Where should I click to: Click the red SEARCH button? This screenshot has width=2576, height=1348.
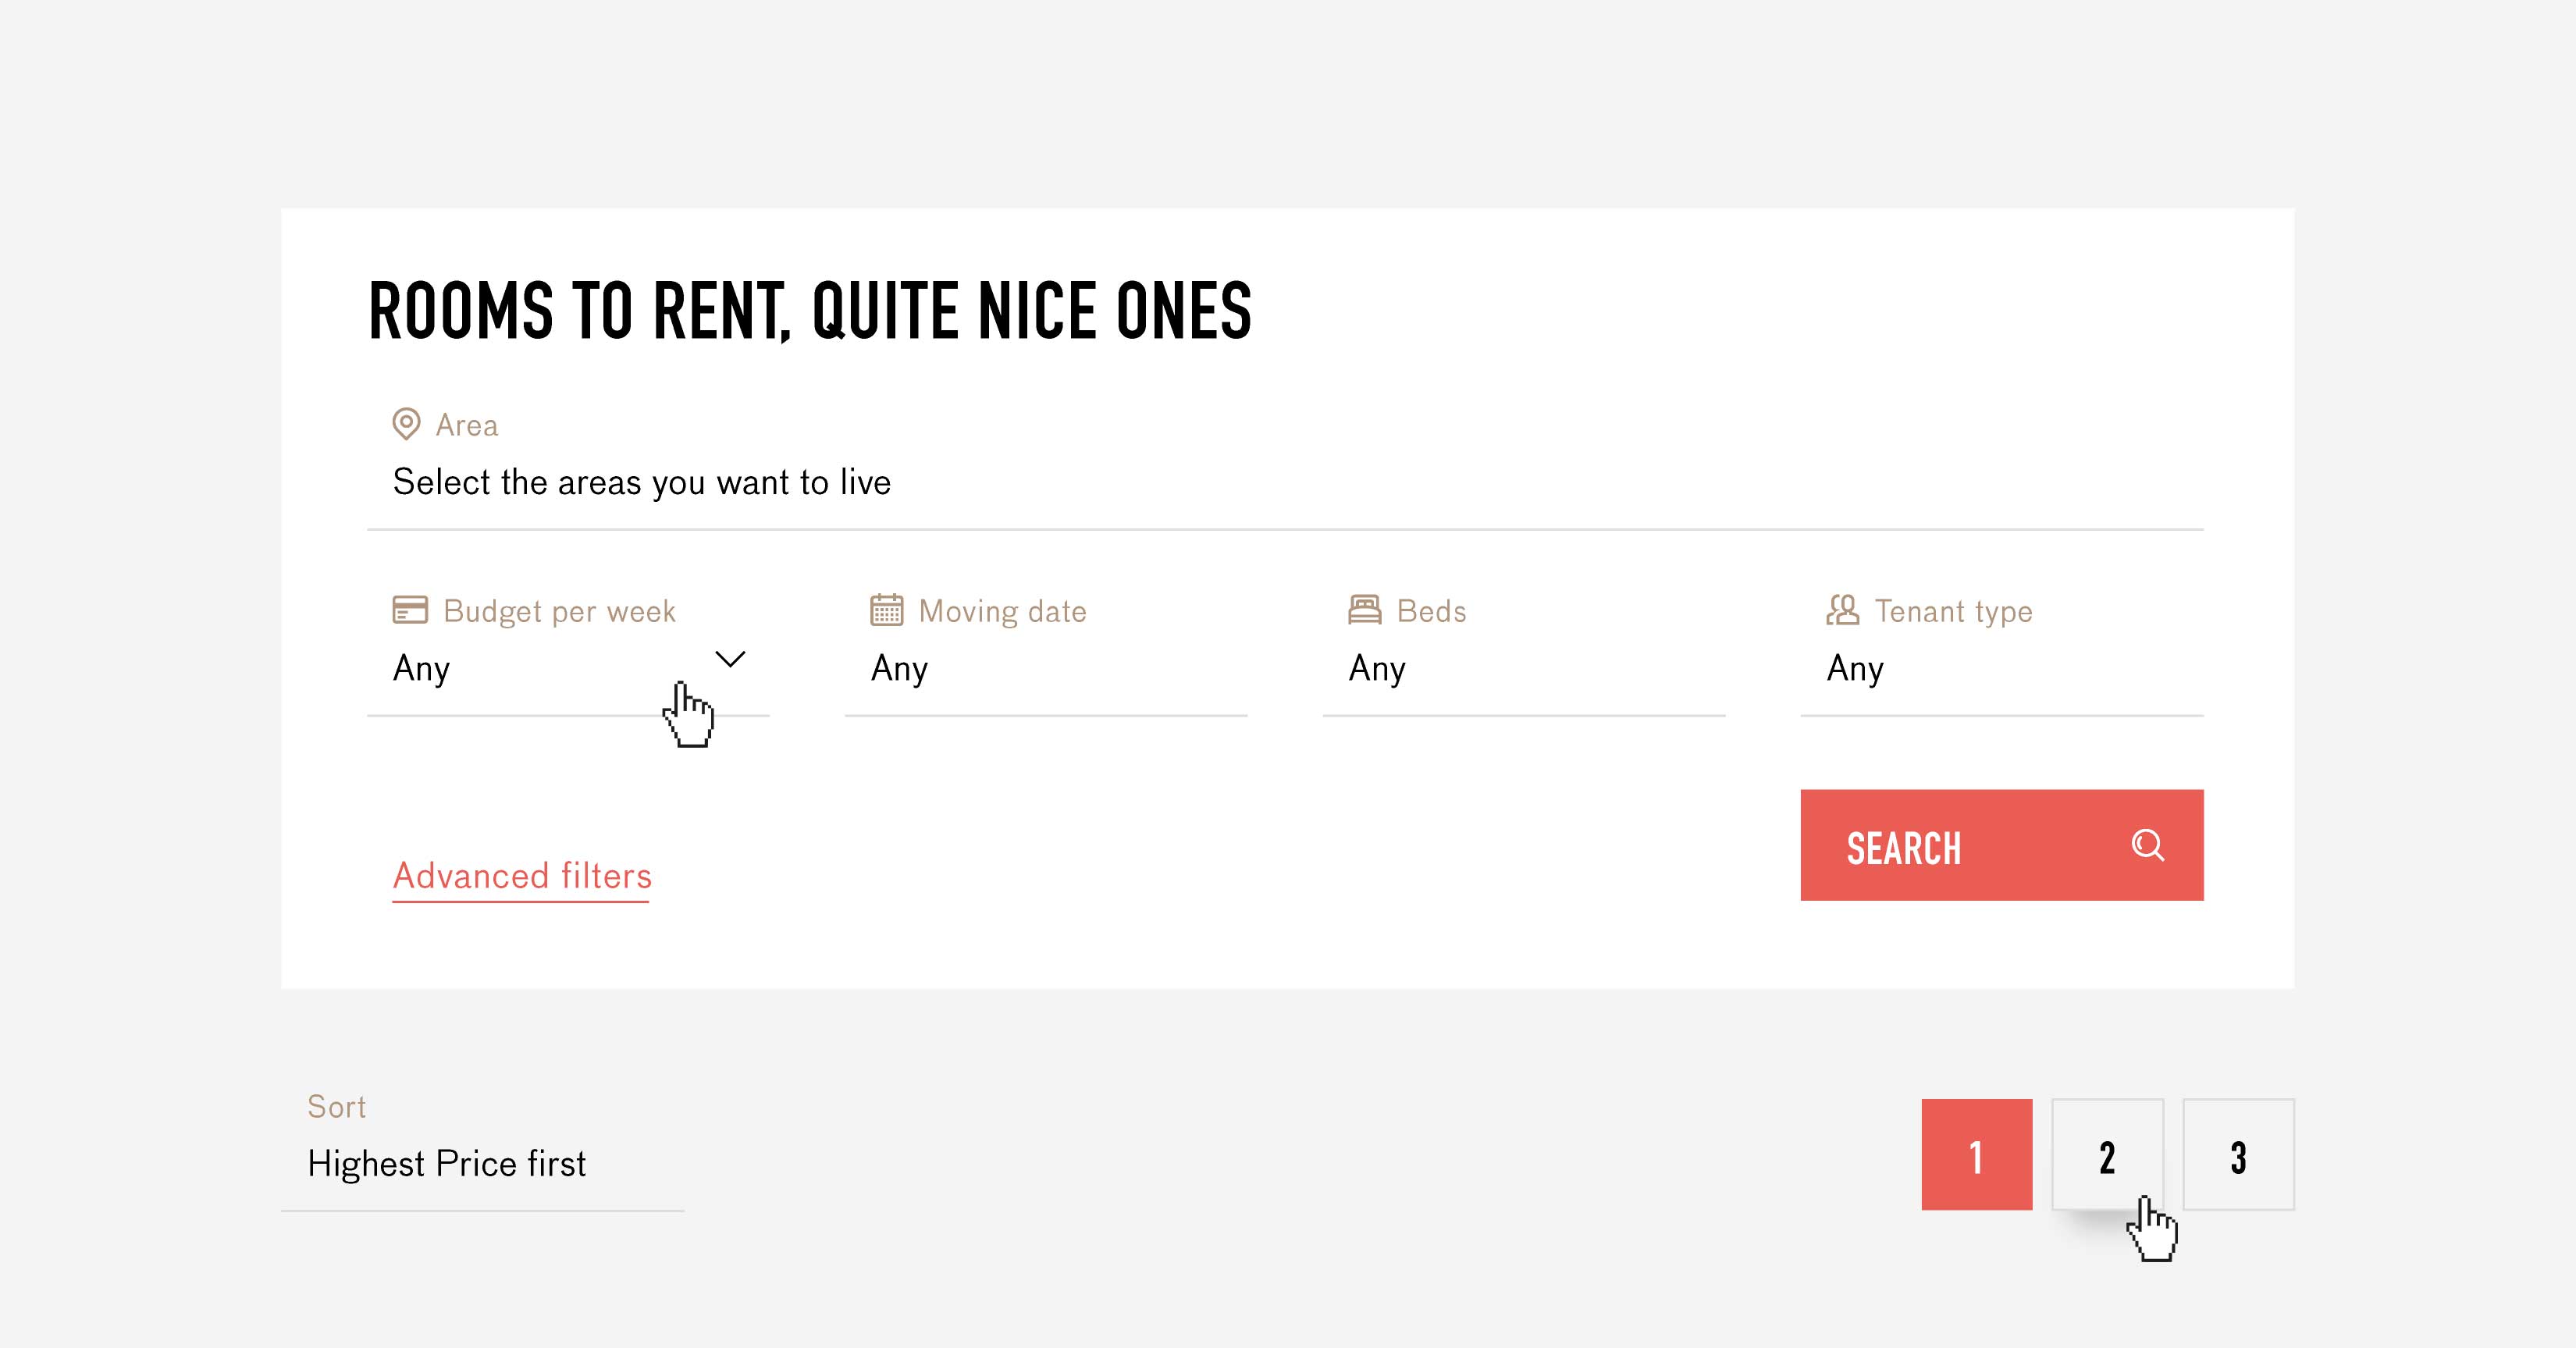(x=2002, y=845)
